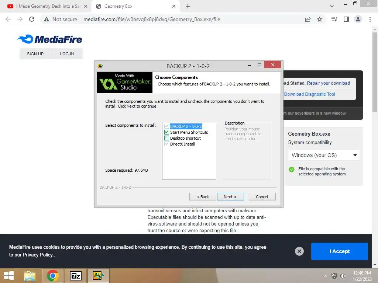The height and width of the screenshot is (283, 378).
Task: Open Chrome three-dot menu
Action: (370, 19)
